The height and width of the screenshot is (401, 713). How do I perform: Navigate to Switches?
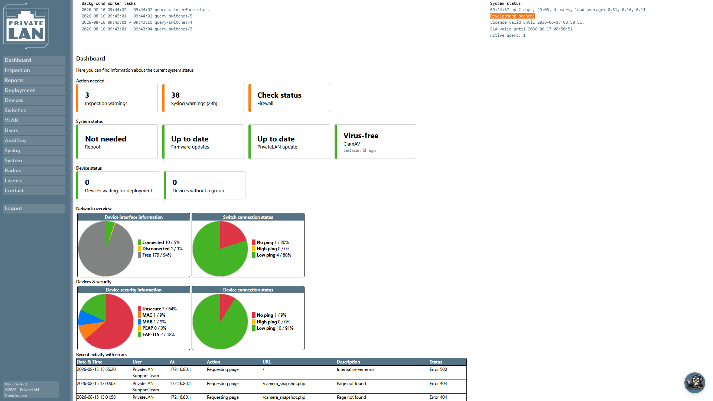tap(34, 111)
